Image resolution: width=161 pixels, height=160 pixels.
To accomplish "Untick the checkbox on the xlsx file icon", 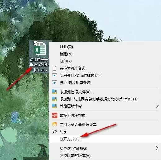I will pyautogui.click(x=35, y=43).
